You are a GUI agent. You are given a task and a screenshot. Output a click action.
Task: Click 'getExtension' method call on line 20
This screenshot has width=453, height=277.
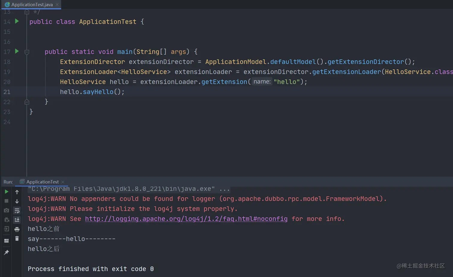[224, 82]
